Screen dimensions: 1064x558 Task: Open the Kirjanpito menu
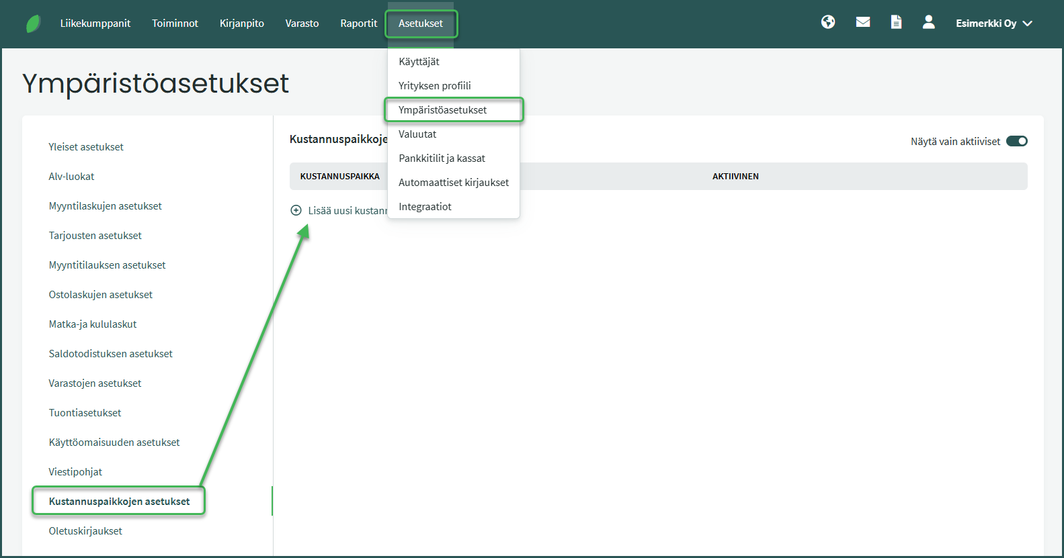click(x=241, y=24)
